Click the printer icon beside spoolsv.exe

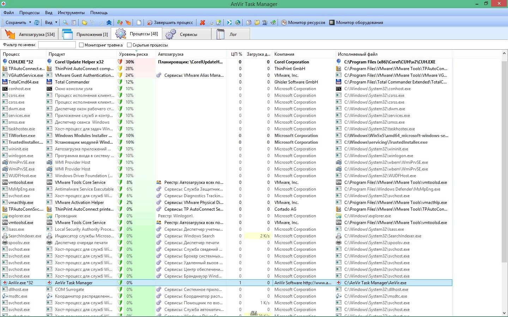click(x=5, y=243)
